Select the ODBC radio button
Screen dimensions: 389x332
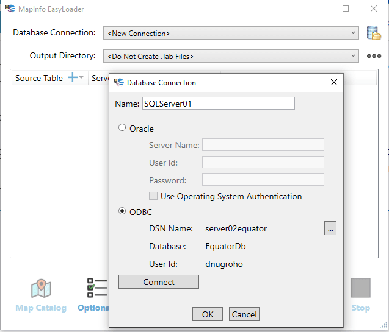pyautogui.click(x=122, y=211)
